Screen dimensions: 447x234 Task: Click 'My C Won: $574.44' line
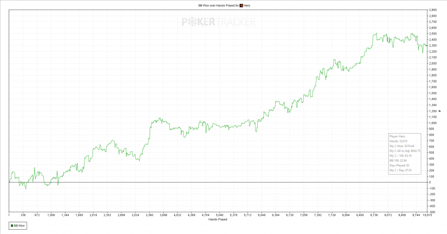tap(402, 146)
